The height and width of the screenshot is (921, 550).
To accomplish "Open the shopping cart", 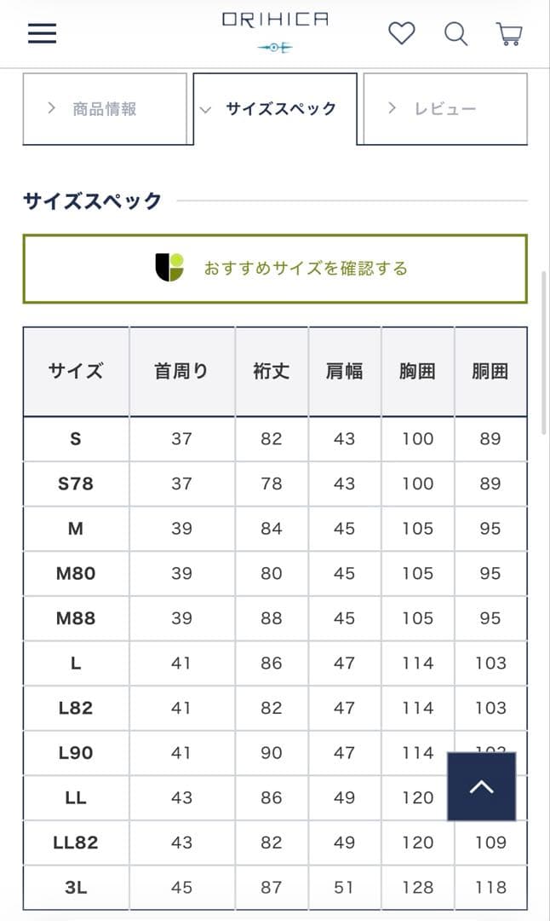I will pyautogui.click(x=509, y=34).
